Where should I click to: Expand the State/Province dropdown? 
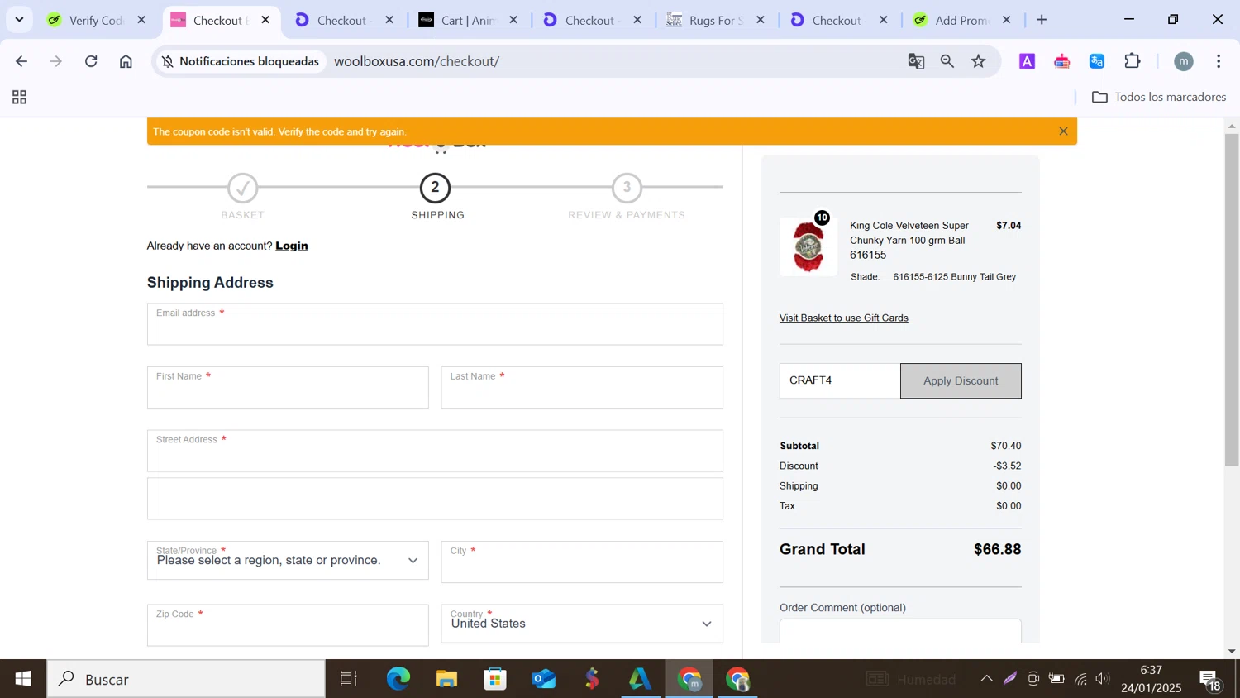[x=288, y=561]
